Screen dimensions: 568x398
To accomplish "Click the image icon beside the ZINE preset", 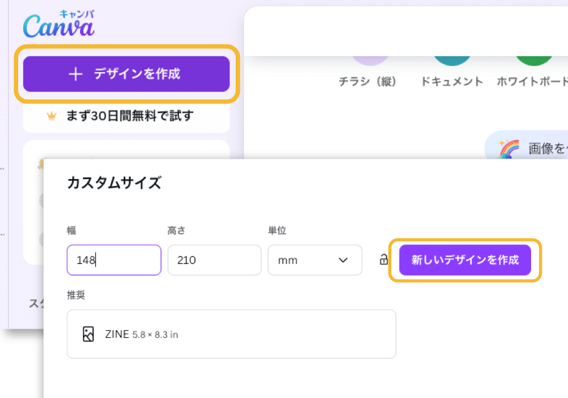I will tap(88, 334).
